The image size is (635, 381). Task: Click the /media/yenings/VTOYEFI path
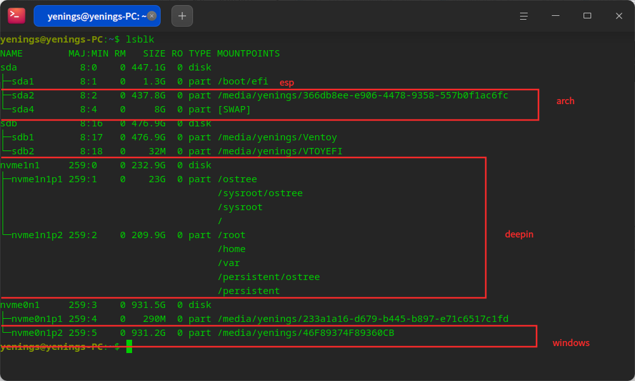coord(280,151)
